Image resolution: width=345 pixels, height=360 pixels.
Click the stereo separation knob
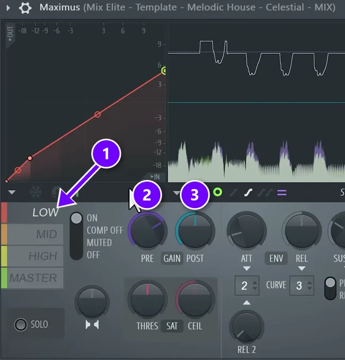[x=92, y=302]
